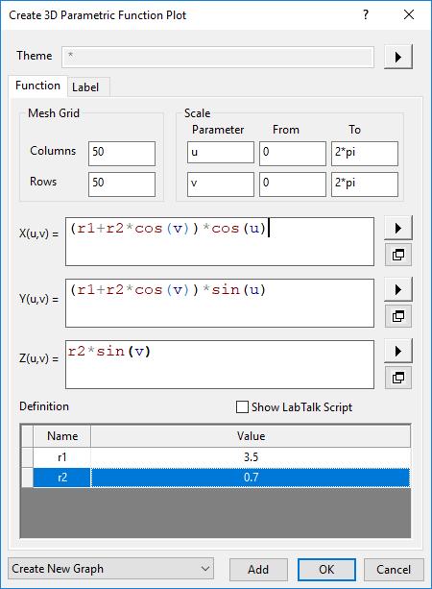Screen dimensions: 432x589
Task: Select the Function tab
Action: [x=37, y=86]
